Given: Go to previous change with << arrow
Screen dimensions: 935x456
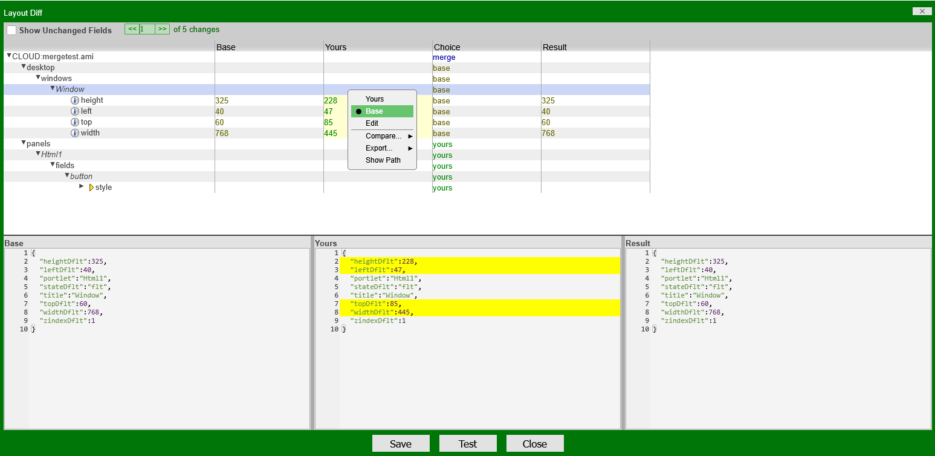Looking at the screenshot, I should pyautogui.click(x=131, y=28).
